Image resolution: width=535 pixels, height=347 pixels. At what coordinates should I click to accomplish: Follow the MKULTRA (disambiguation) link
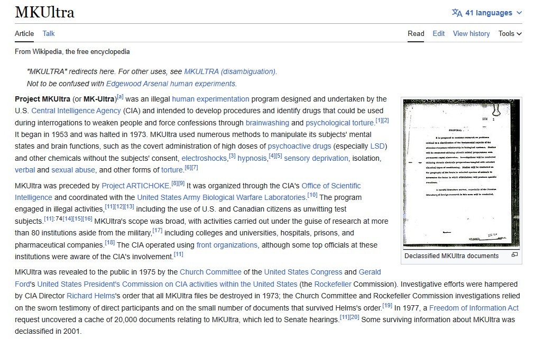(229, 72)
